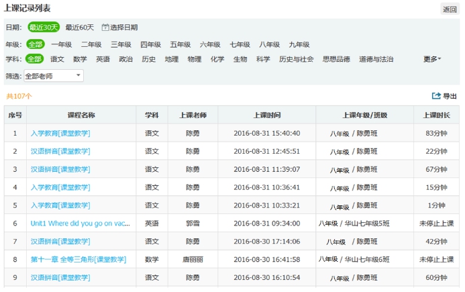
Task: Click teacher name 唐丽丽
Action: (193, 259)
